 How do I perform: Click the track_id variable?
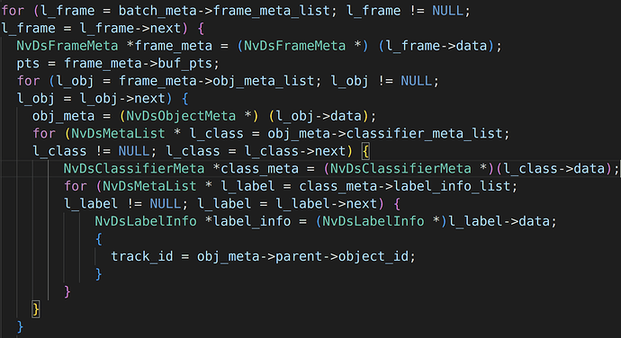(x=142, y=256)
